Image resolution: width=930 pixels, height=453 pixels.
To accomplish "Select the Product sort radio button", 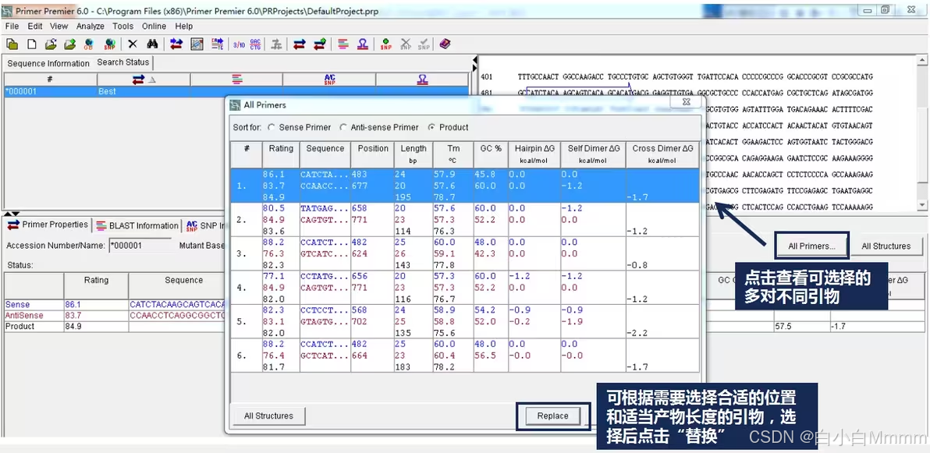I will [431, 128].
